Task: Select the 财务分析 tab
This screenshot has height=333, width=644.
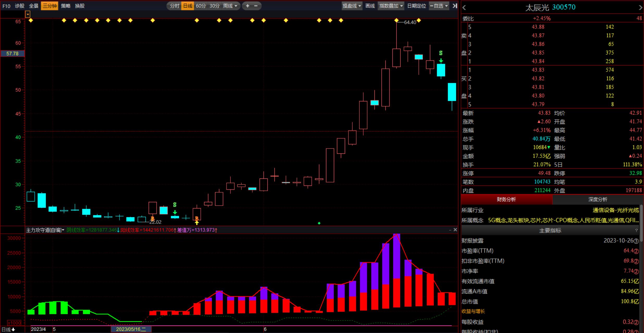Action: click(506, 199)
